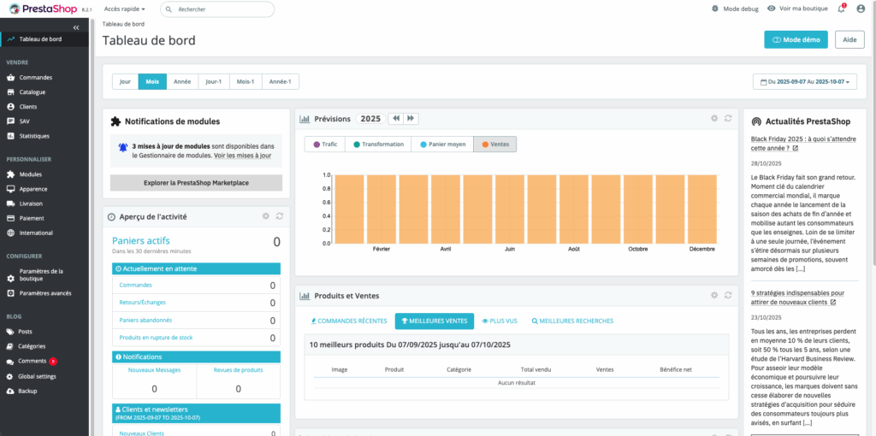
Task: Refresh the Aperçu de l'activité panel
Action: pos(279,216)
